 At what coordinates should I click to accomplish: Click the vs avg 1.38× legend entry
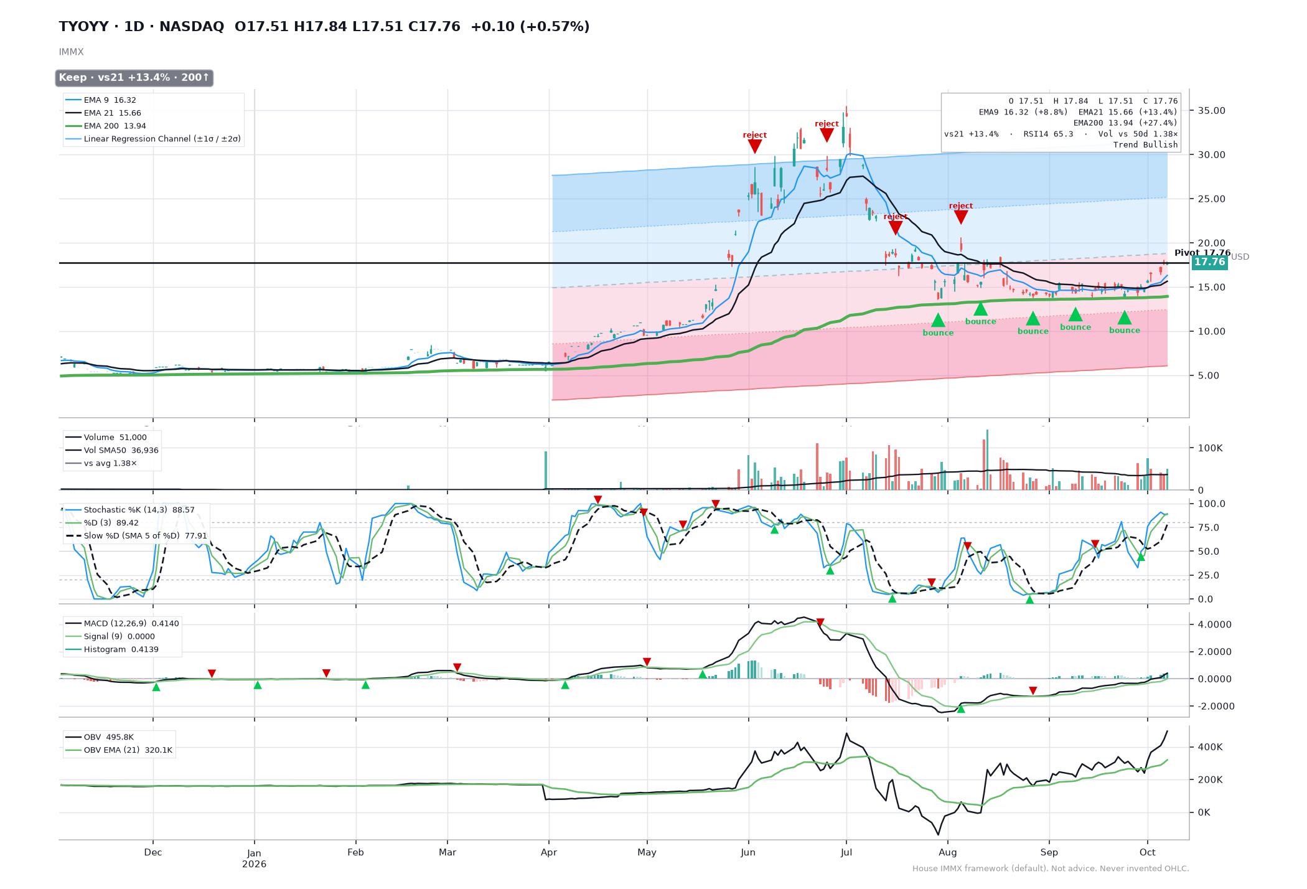point(101,464)
